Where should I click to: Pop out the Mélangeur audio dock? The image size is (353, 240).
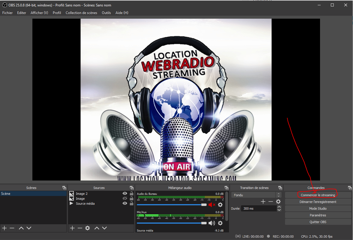point(226,188)
